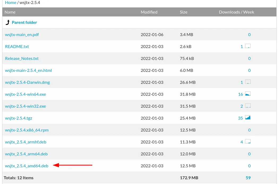
Task: Open the Home breadcrumb link
Action: (x=11, y=3)
